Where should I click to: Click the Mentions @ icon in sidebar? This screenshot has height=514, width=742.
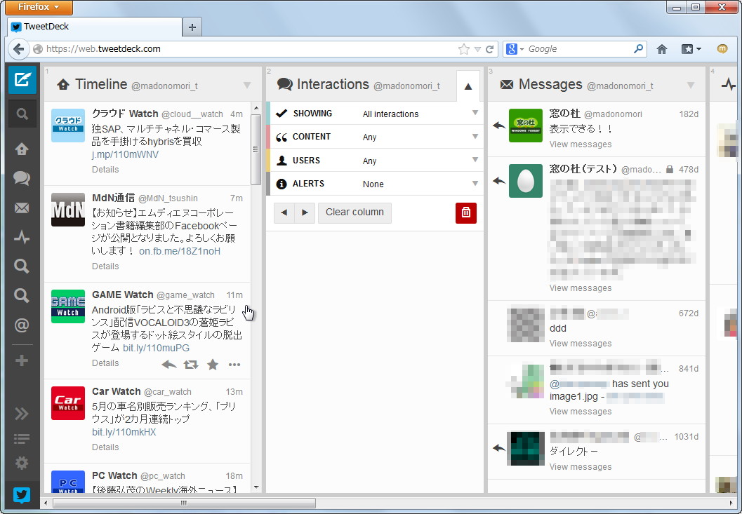22,325
